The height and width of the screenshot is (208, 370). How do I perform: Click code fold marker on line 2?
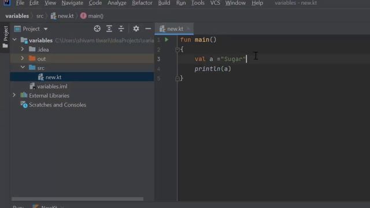click(177, 50)
